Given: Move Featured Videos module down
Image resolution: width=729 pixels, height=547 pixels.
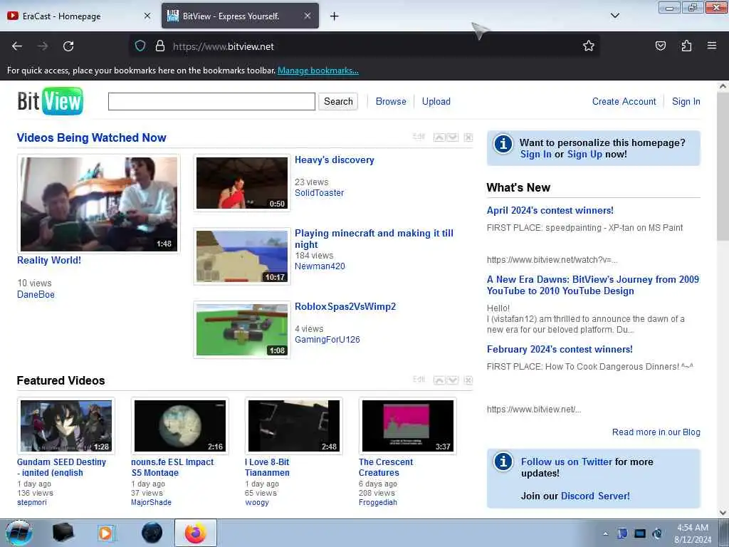Looking at the screenshot, I should pos(452,380).
